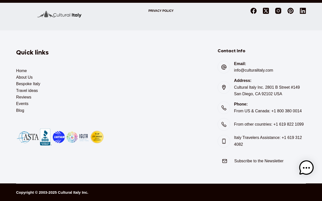The width and height of the screenshot is (322, 201).
Task: Click the mobile phone assistance icon
Action: pos(224,141)
